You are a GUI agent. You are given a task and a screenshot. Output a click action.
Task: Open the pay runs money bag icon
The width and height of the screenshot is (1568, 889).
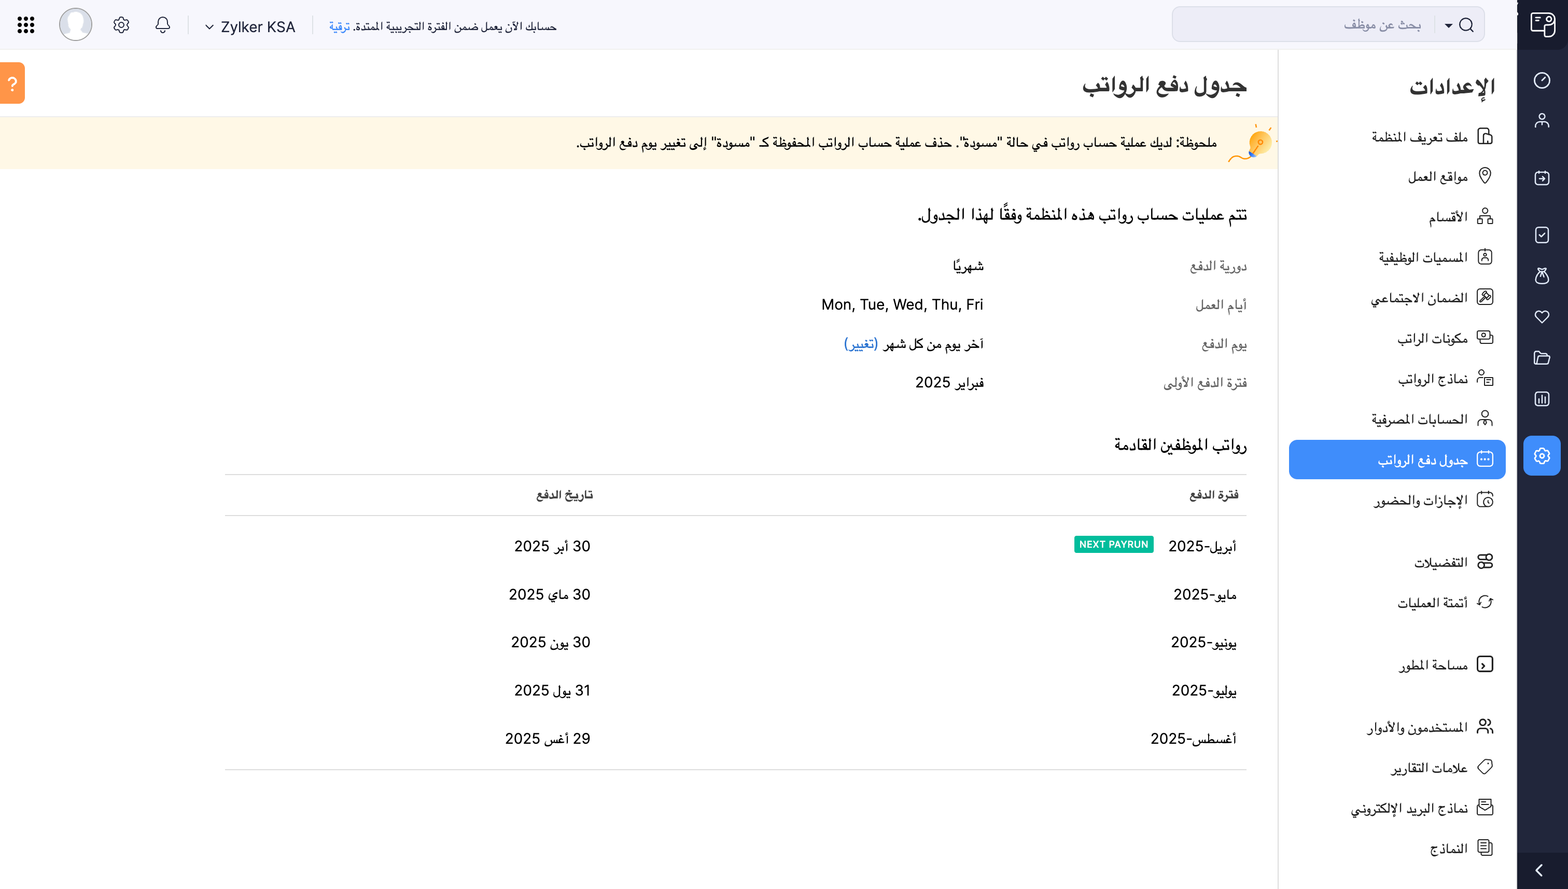tap(1543, 276)
